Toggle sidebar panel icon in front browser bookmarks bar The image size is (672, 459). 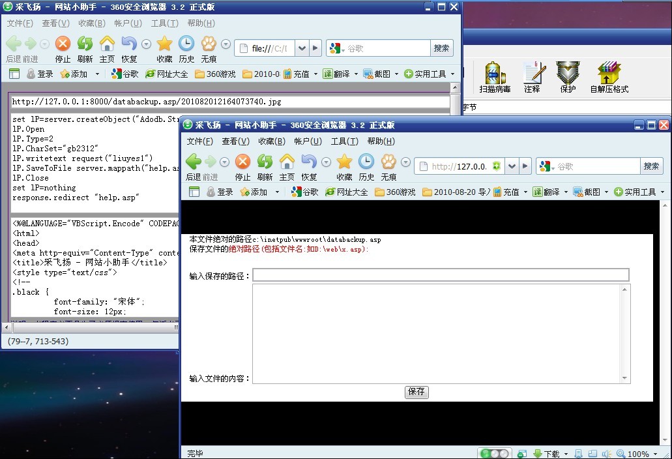194,192
